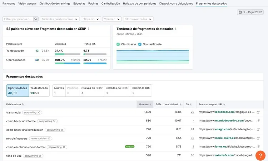
Task: Remove copywriting tag from tono de voz
Action: (40, 156)
